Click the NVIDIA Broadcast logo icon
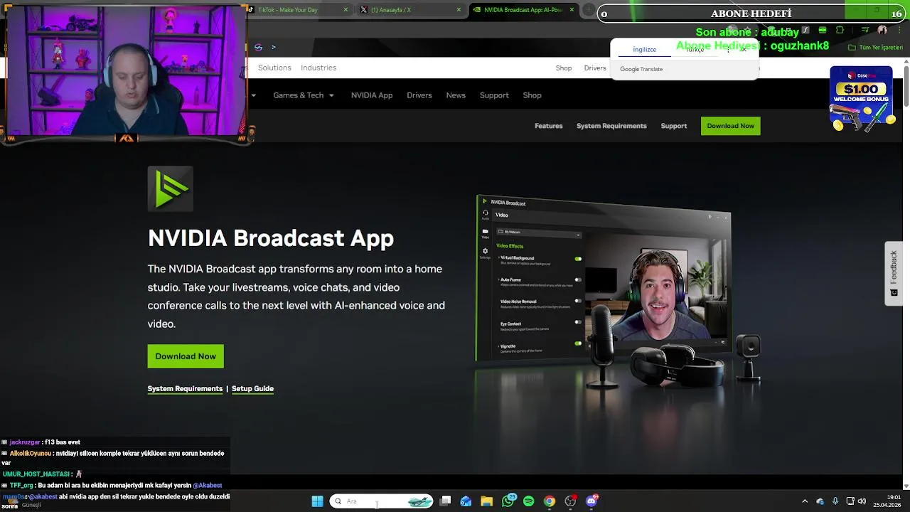910x512 pixels. point(171,188)
